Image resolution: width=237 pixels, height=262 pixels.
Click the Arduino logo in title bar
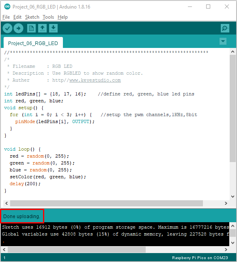tap(7, 6)
